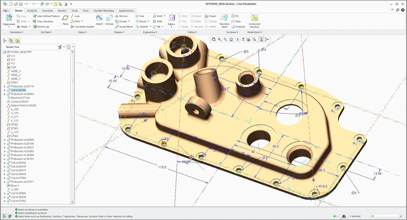The image size is (407, 220).
Task: Open User-Defined Feature
Action: 46,16
